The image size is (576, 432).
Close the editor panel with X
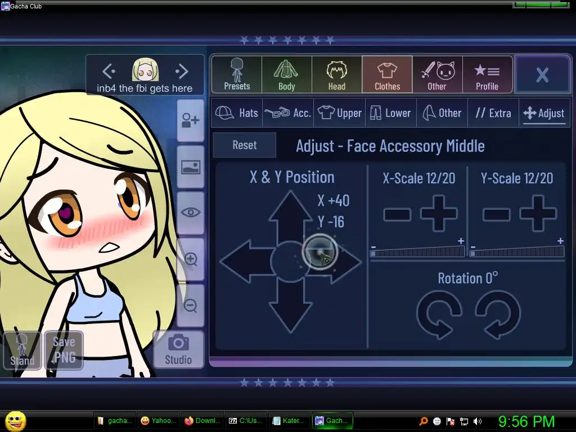point(542,75)
